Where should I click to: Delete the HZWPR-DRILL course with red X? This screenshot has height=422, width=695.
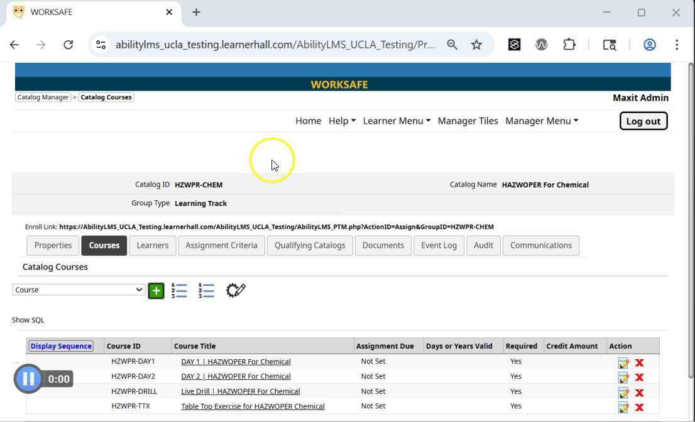coord(639,392)
